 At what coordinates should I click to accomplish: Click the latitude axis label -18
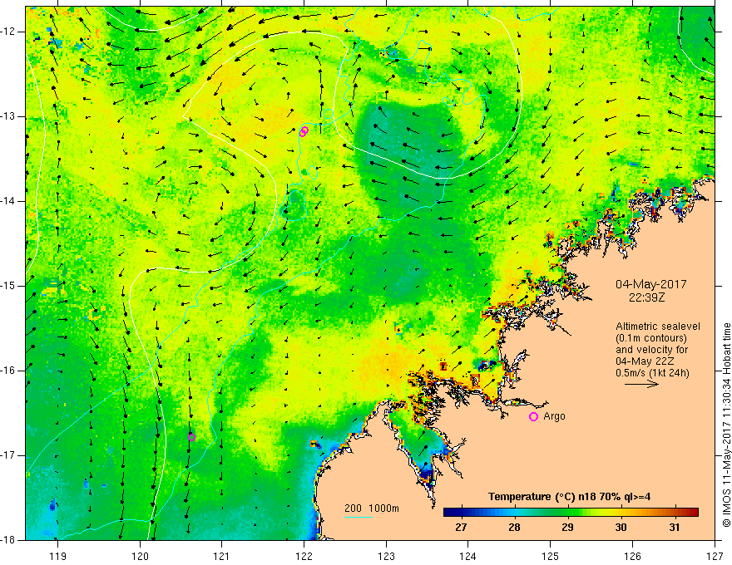coord(8,540)
